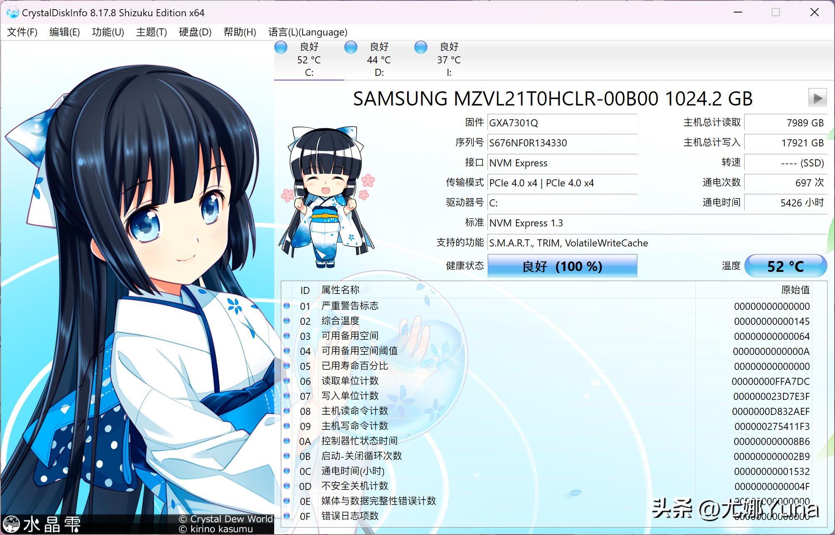Click the I: drive status indicator circle
The image size is (835, 535).
420,48
